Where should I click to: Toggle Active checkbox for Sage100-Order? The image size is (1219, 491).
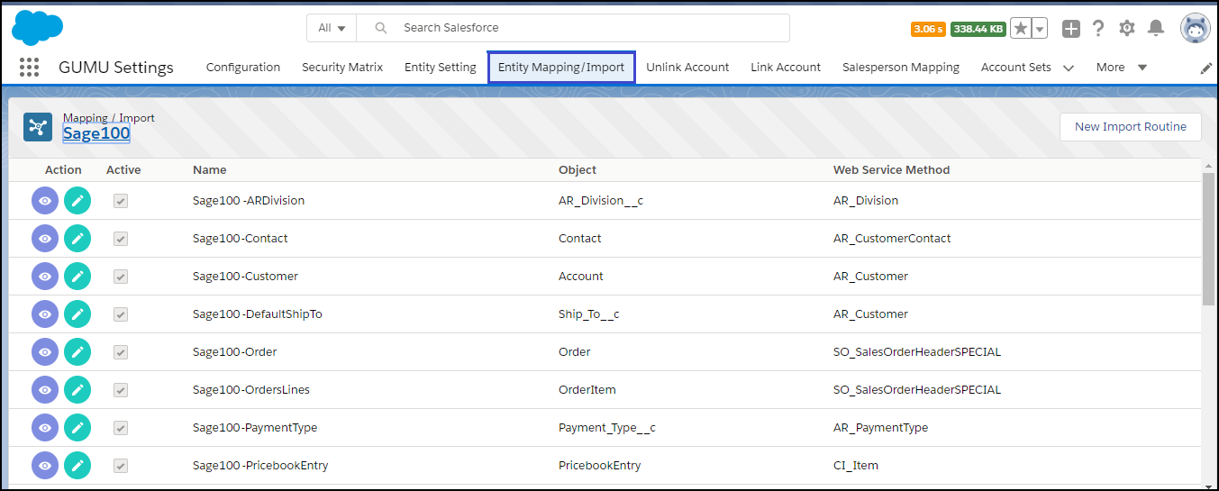click(x=121, y=352)
